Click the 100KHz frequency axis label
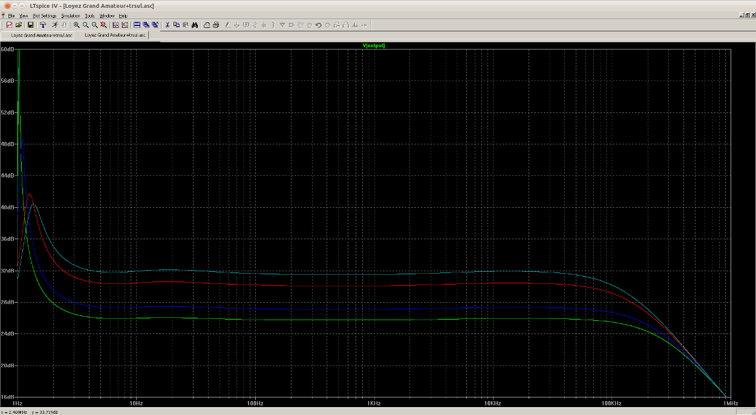 pyautogui.click(x=611, y=403)
